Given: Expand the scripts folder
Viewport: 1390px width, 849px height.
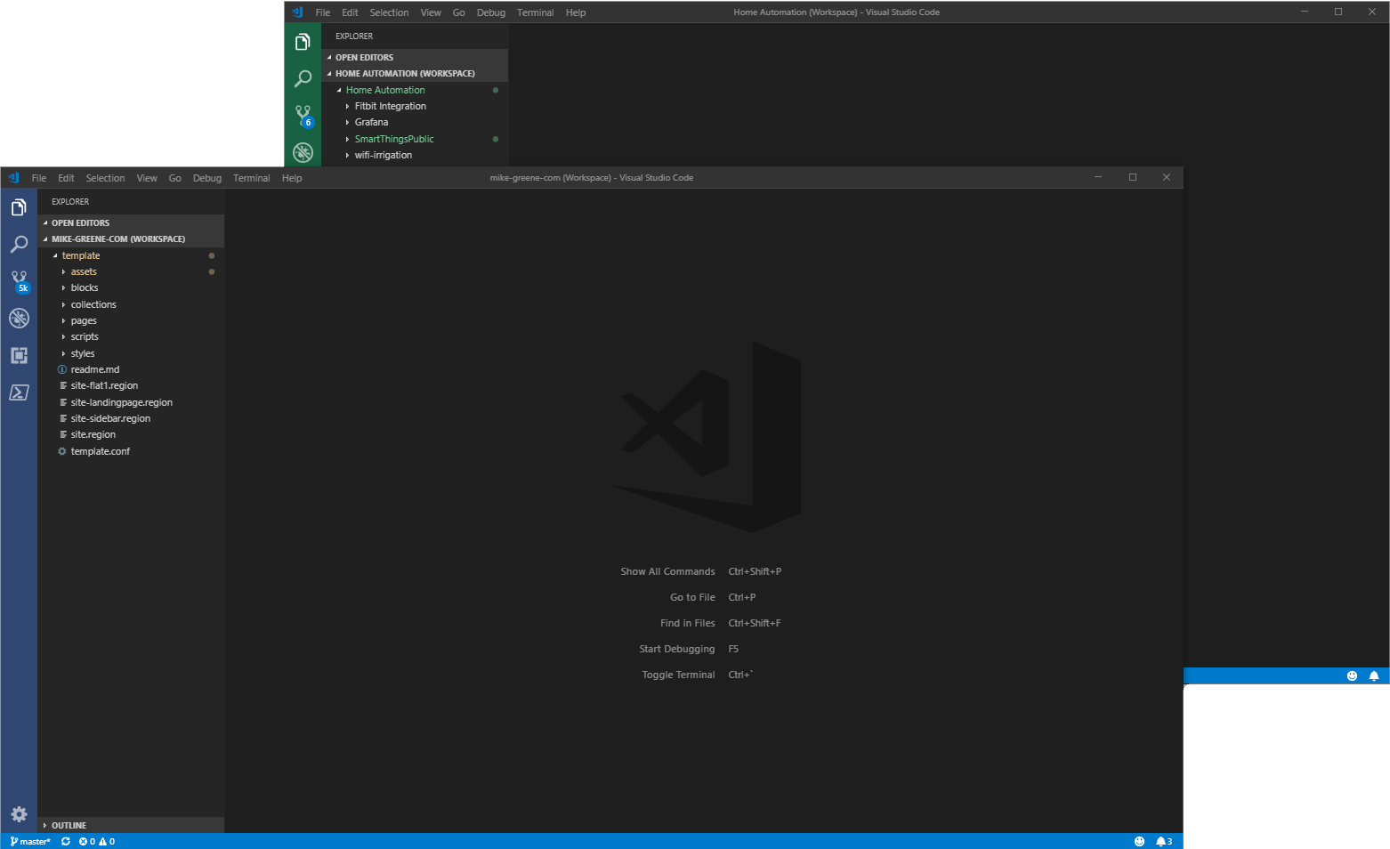Looking at the screenshot, I should pos(131,336).
